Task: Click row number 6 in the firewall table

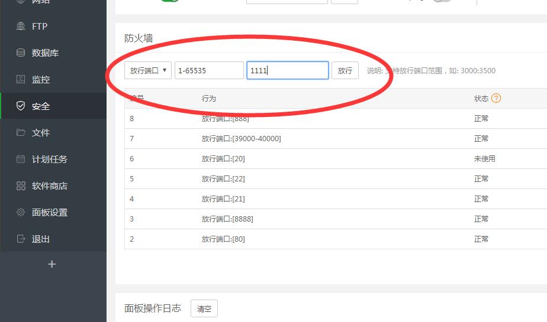Action: coord(131,159)
